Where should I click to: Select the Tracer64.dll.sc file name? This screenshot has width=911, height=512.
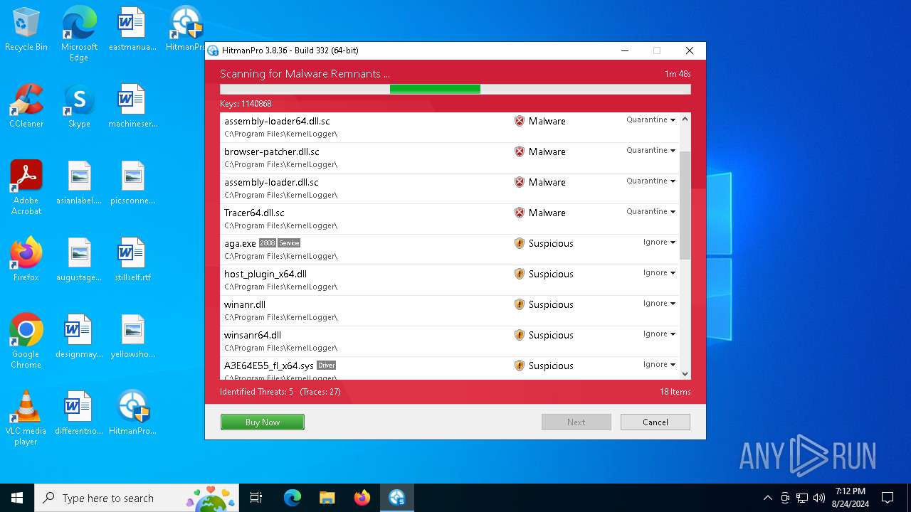click(254, 213)
